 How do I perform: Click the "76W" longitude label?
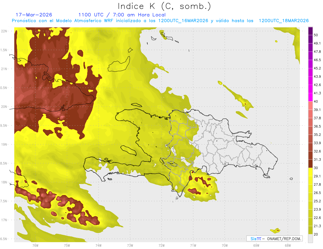click(35, 245)
